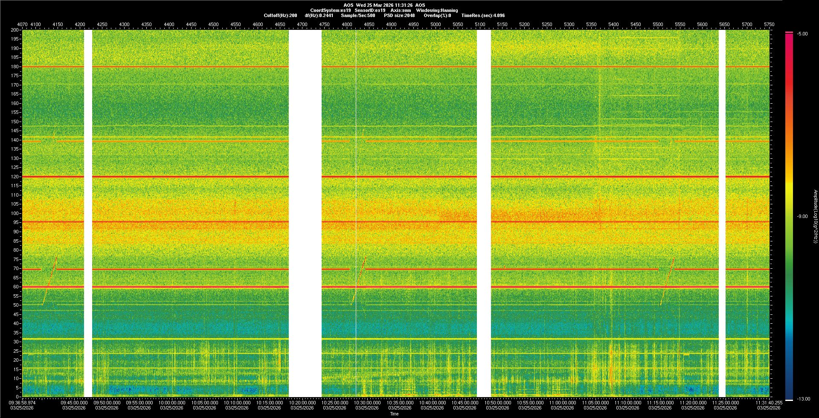Screen dimensions: 819x418
Task: Click the Cutoff(Hz):200 parameter text
Action: pyautogui.click(x=280, y=15)
